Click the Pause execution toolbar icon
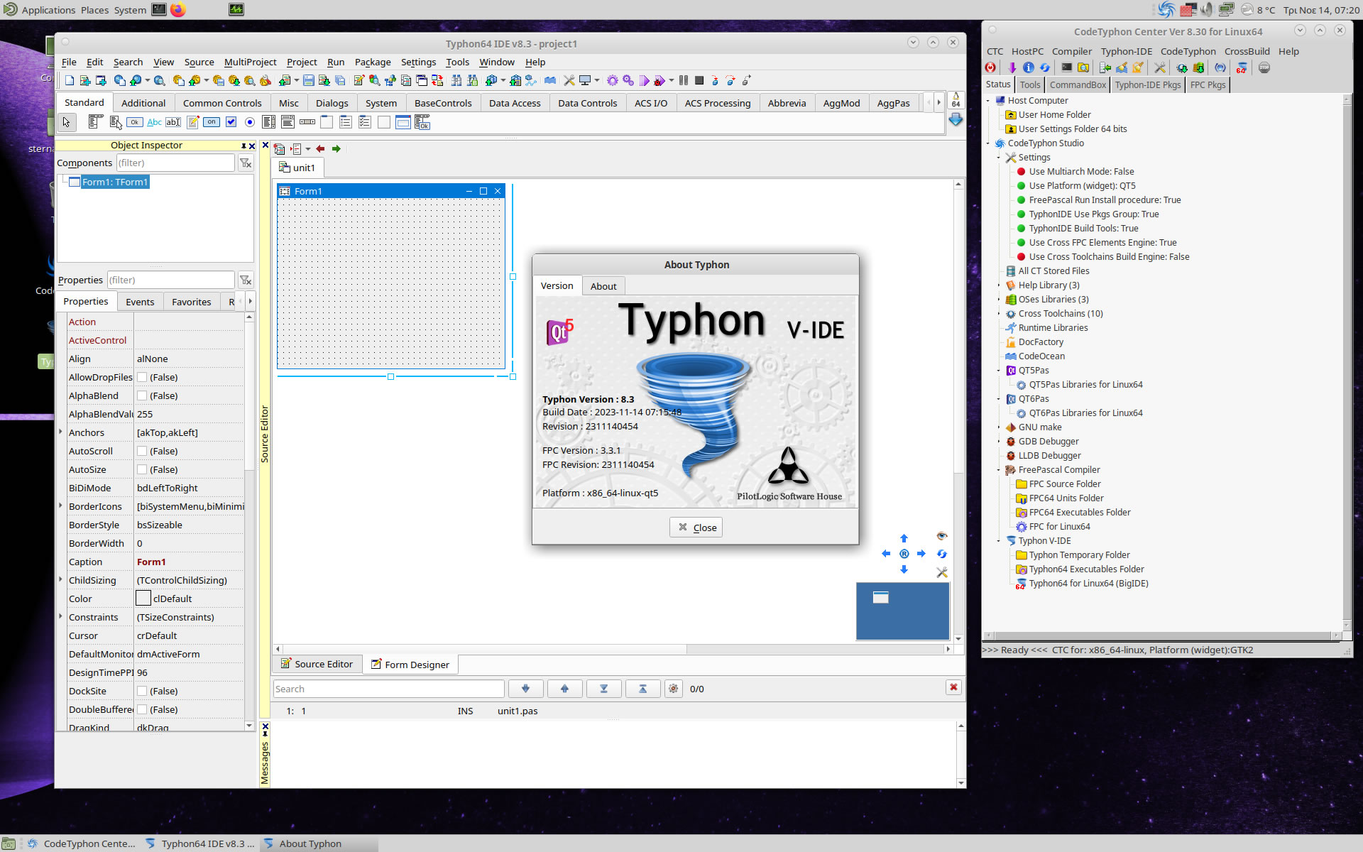The height and width of the screenshot is (852, 1363). (x=684, y=80)
